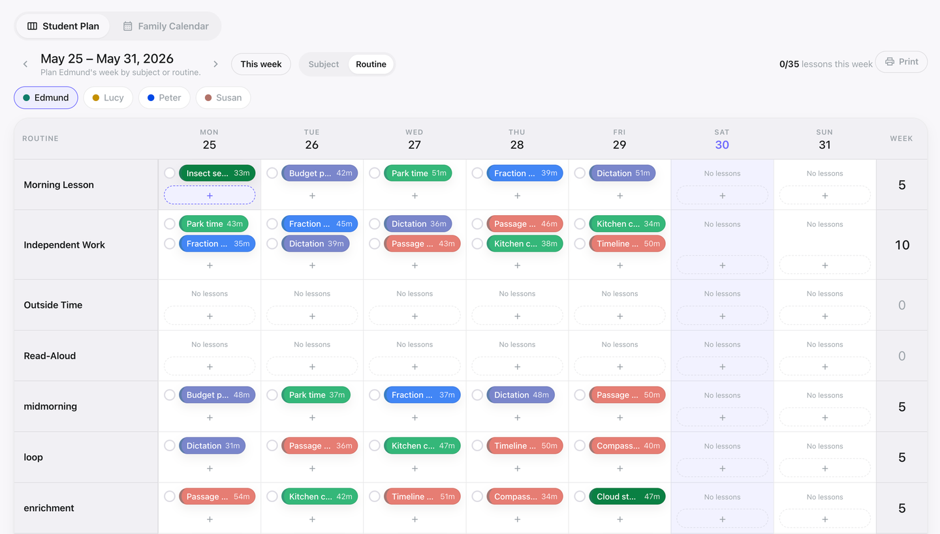Add lesson to Outside Time on Saturday
Image resolution: width=940 pixels, height=534 pixels.
722,316
